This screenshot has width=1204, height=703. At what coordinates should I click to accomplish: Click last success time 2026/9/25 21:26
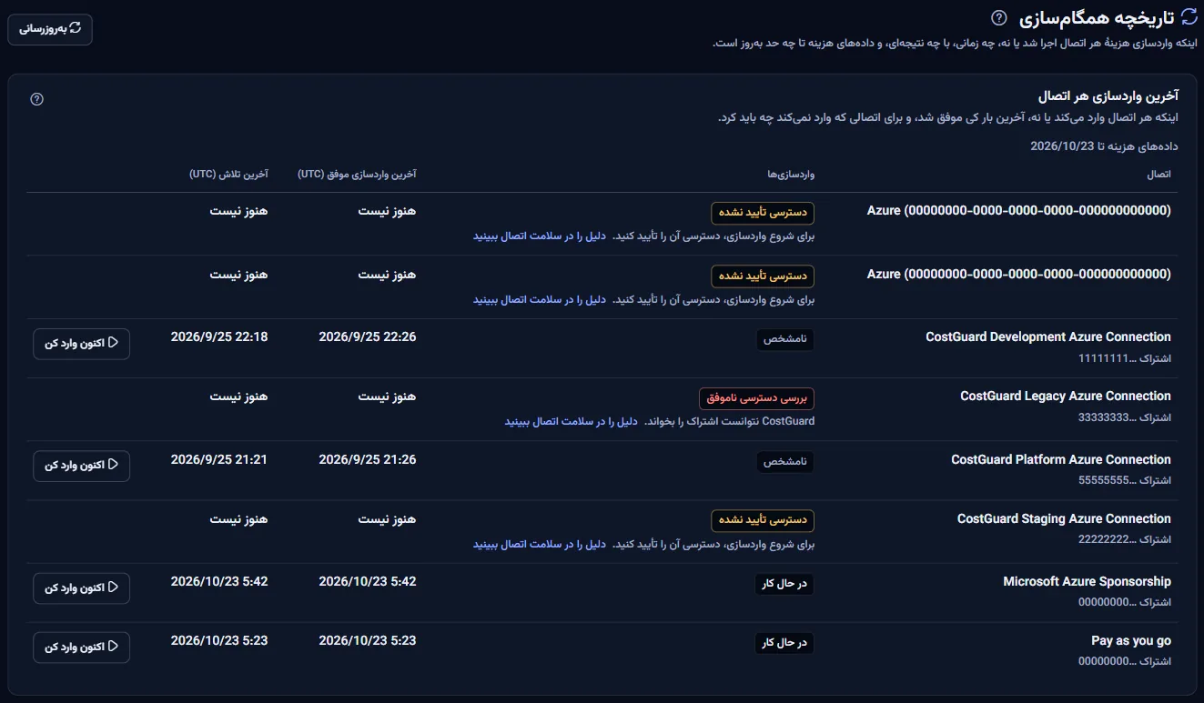coord(368,460)
